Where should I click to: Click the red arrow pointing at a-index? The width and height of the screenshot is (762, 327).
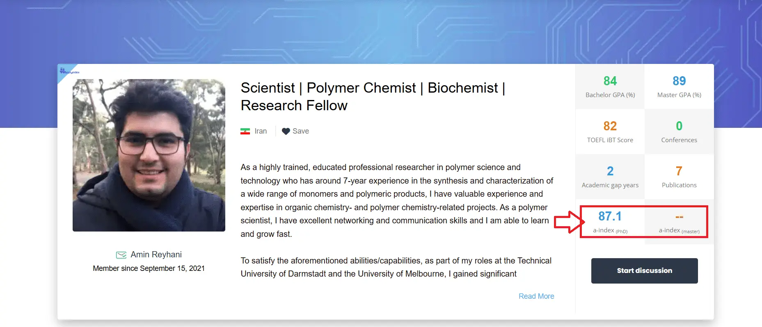click(x=569, y=222)
